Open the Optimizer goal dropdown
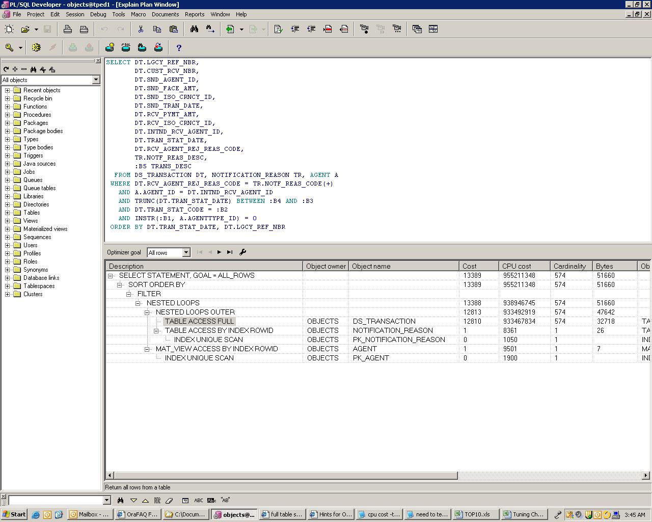 186,253
